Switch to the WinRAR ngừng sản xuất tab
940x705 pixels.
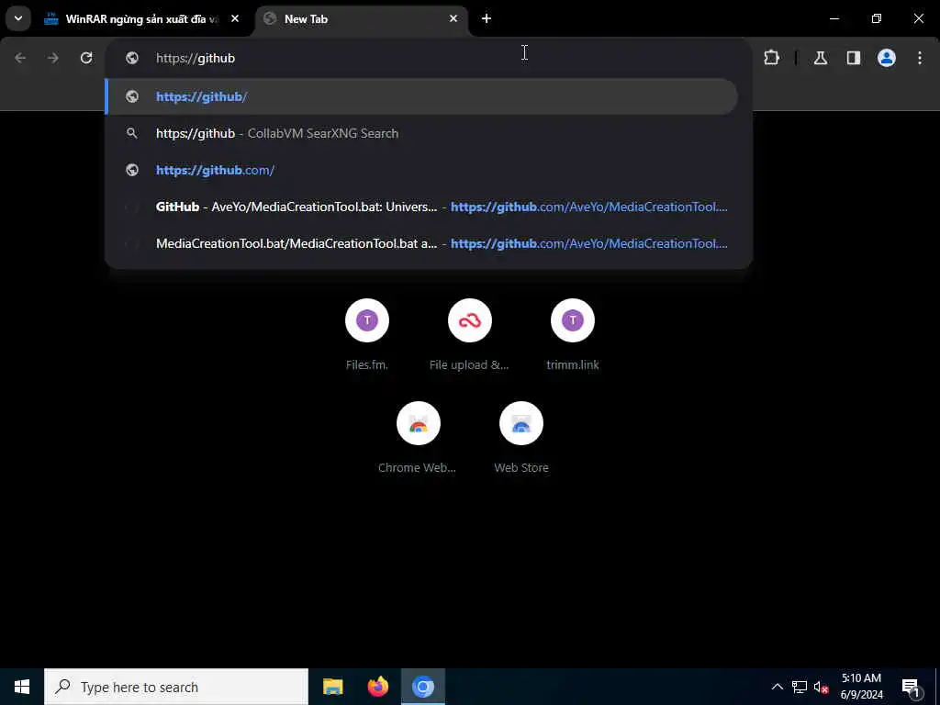[x=141, y=19]
